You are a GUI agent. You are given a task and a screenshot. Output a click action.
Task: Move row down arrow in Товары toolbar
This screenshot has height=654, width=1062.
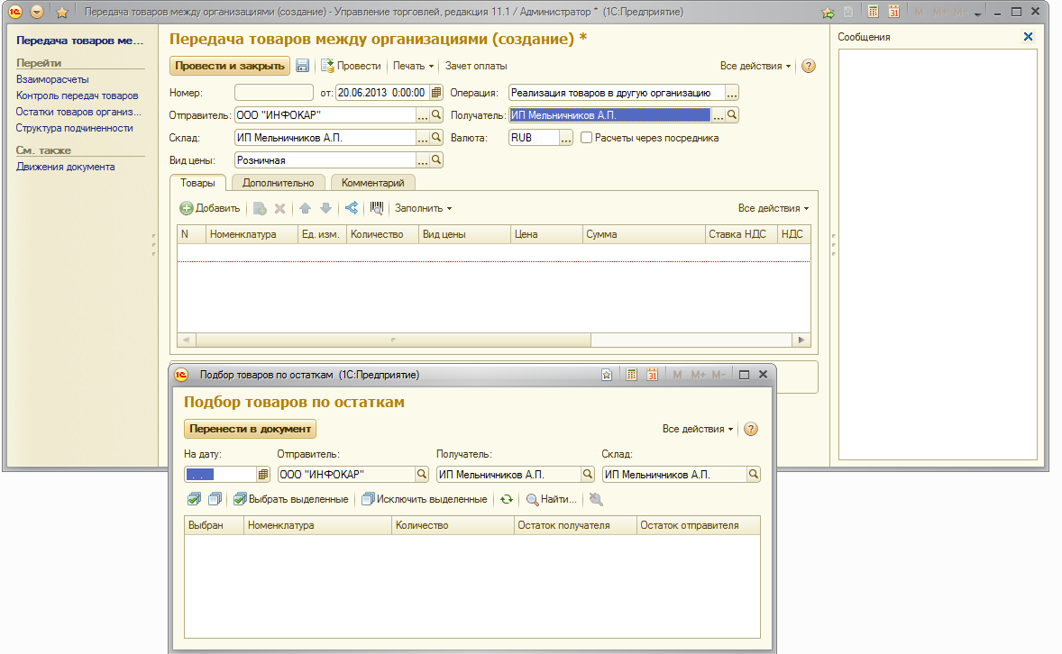[325, 208]
